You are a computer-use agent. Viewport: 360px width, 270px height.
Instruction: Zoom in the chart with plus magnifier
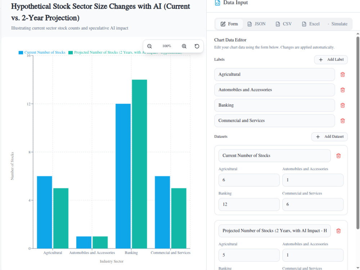coord(184,46)
